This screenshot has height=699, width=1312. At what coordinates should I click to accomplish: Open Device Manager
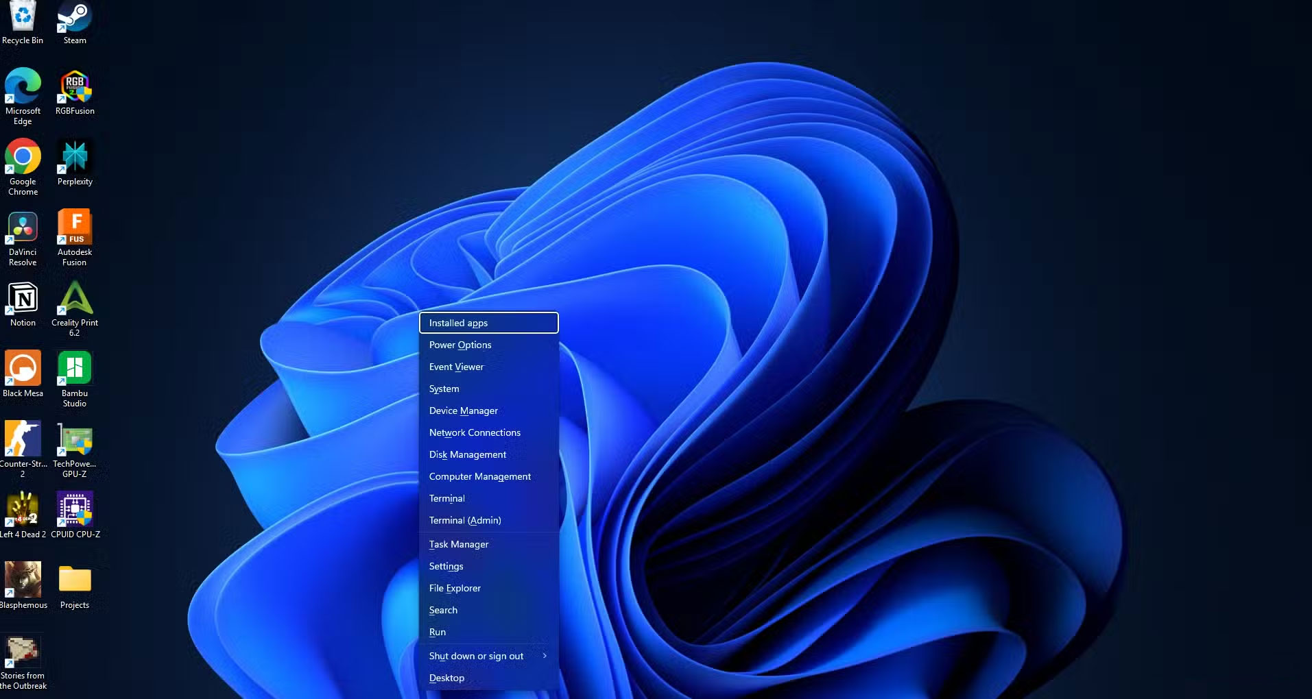click(x=463, y=410)
